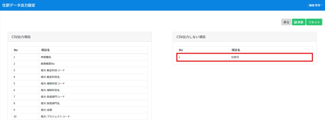Click the リセット reset button
The height and width of the screenshot is (120, 325).
314,22
